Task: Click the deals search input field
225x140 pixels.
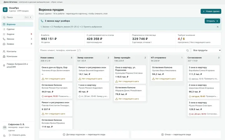Action: coord(114,50)
